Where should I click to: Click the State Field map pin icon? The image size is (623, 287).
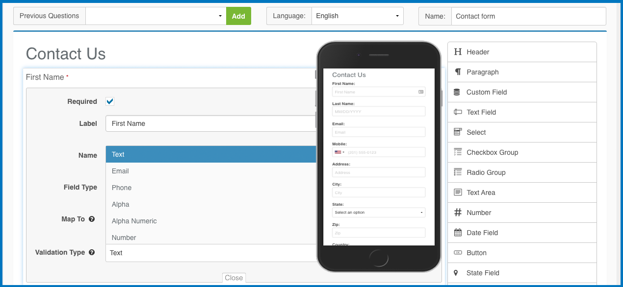pos(456,273)
